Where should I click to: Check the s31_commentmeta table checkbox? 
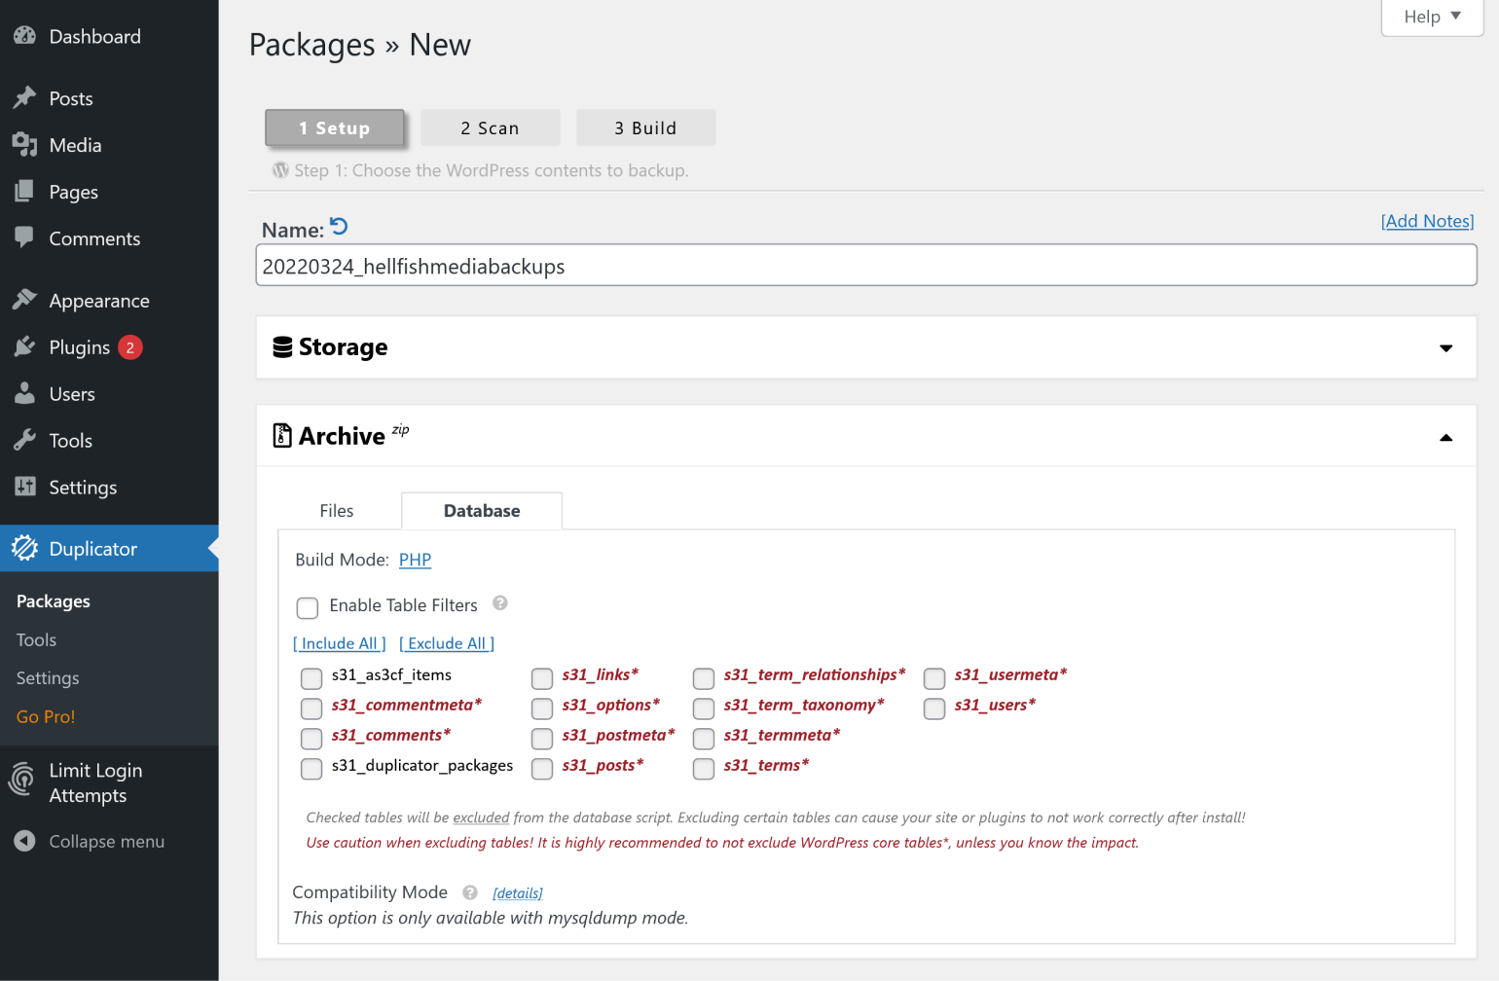tap(311, 708)
